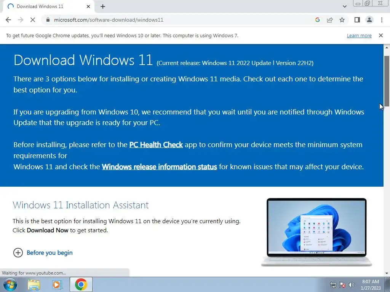Open the volume speaker tray icon
The height and width of the screenshot is (292, 390).
coord(352,285)
